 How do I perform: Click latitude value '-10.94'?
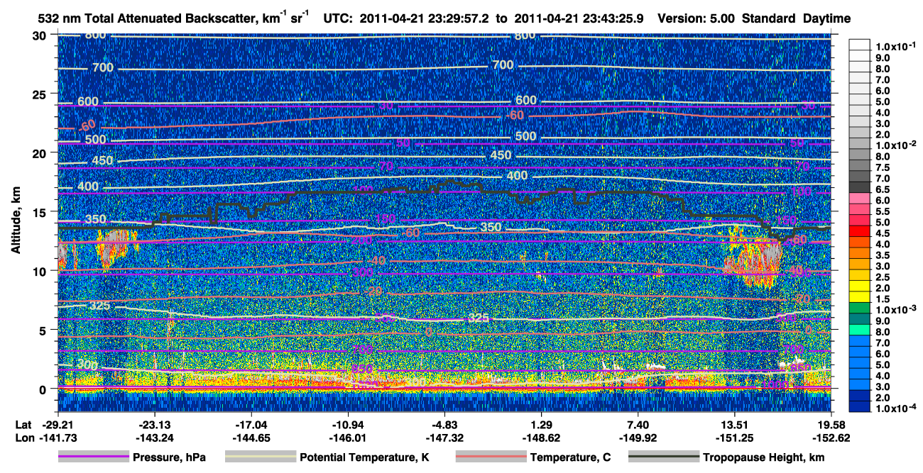coord(348,425)
